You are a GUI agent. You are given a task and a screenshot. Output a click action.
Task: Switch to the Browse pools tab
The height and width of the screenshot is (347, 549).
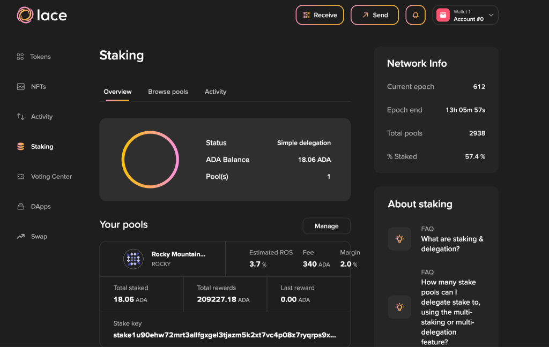click(168, 92)
